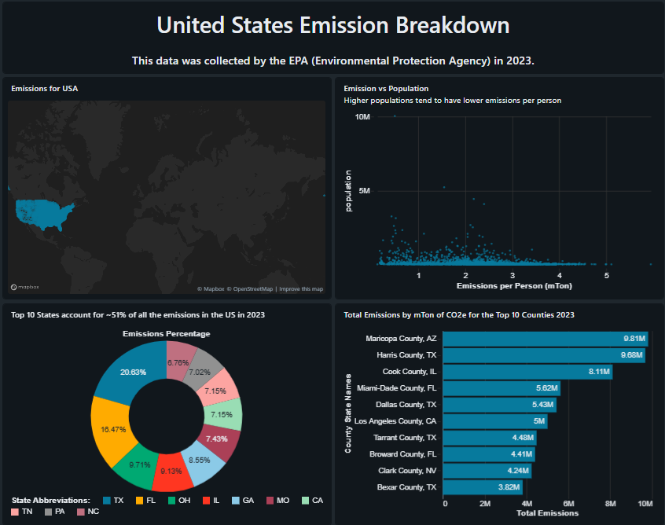The height and width of the screenshot is (525, 665).
Task: Click the Emissions per Person (mTon) axis title
Action: [514, 286]
